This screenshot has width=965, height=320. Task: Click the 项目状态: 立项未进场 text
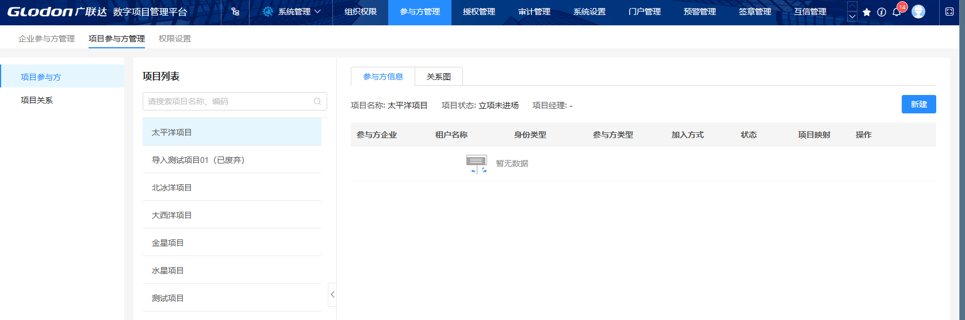[480, 105]
